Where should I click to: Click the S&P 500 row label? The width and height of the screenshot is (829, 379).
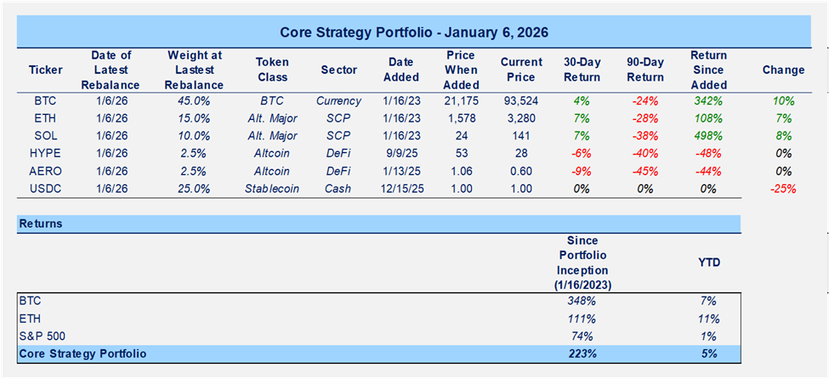(x=42, y=336)
